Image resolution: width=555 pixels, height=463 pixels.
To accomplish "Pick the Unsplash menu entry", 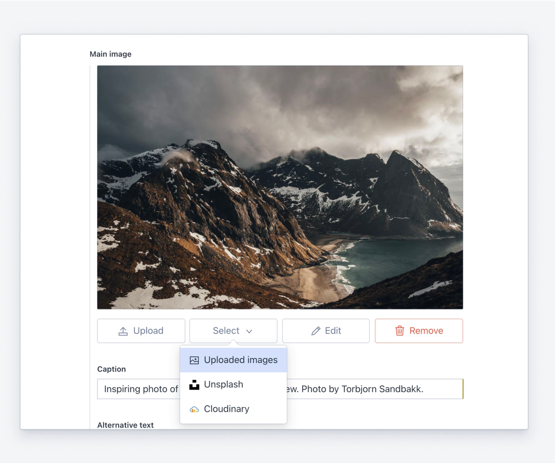I will pos(223,384).
